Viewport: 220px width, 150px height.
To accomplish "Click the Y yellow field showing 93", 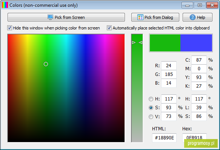I will (199, 77).
